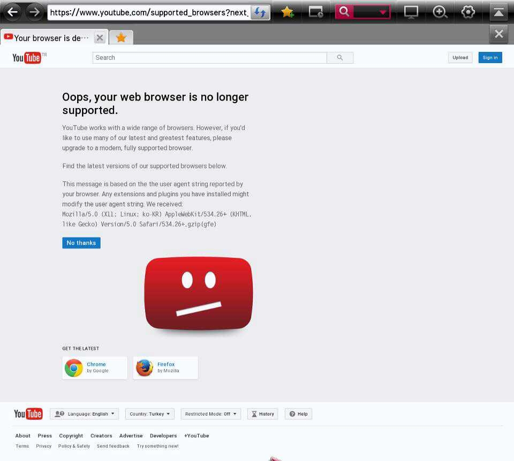Dismiss the warning with No thanks

pos(81,243)
